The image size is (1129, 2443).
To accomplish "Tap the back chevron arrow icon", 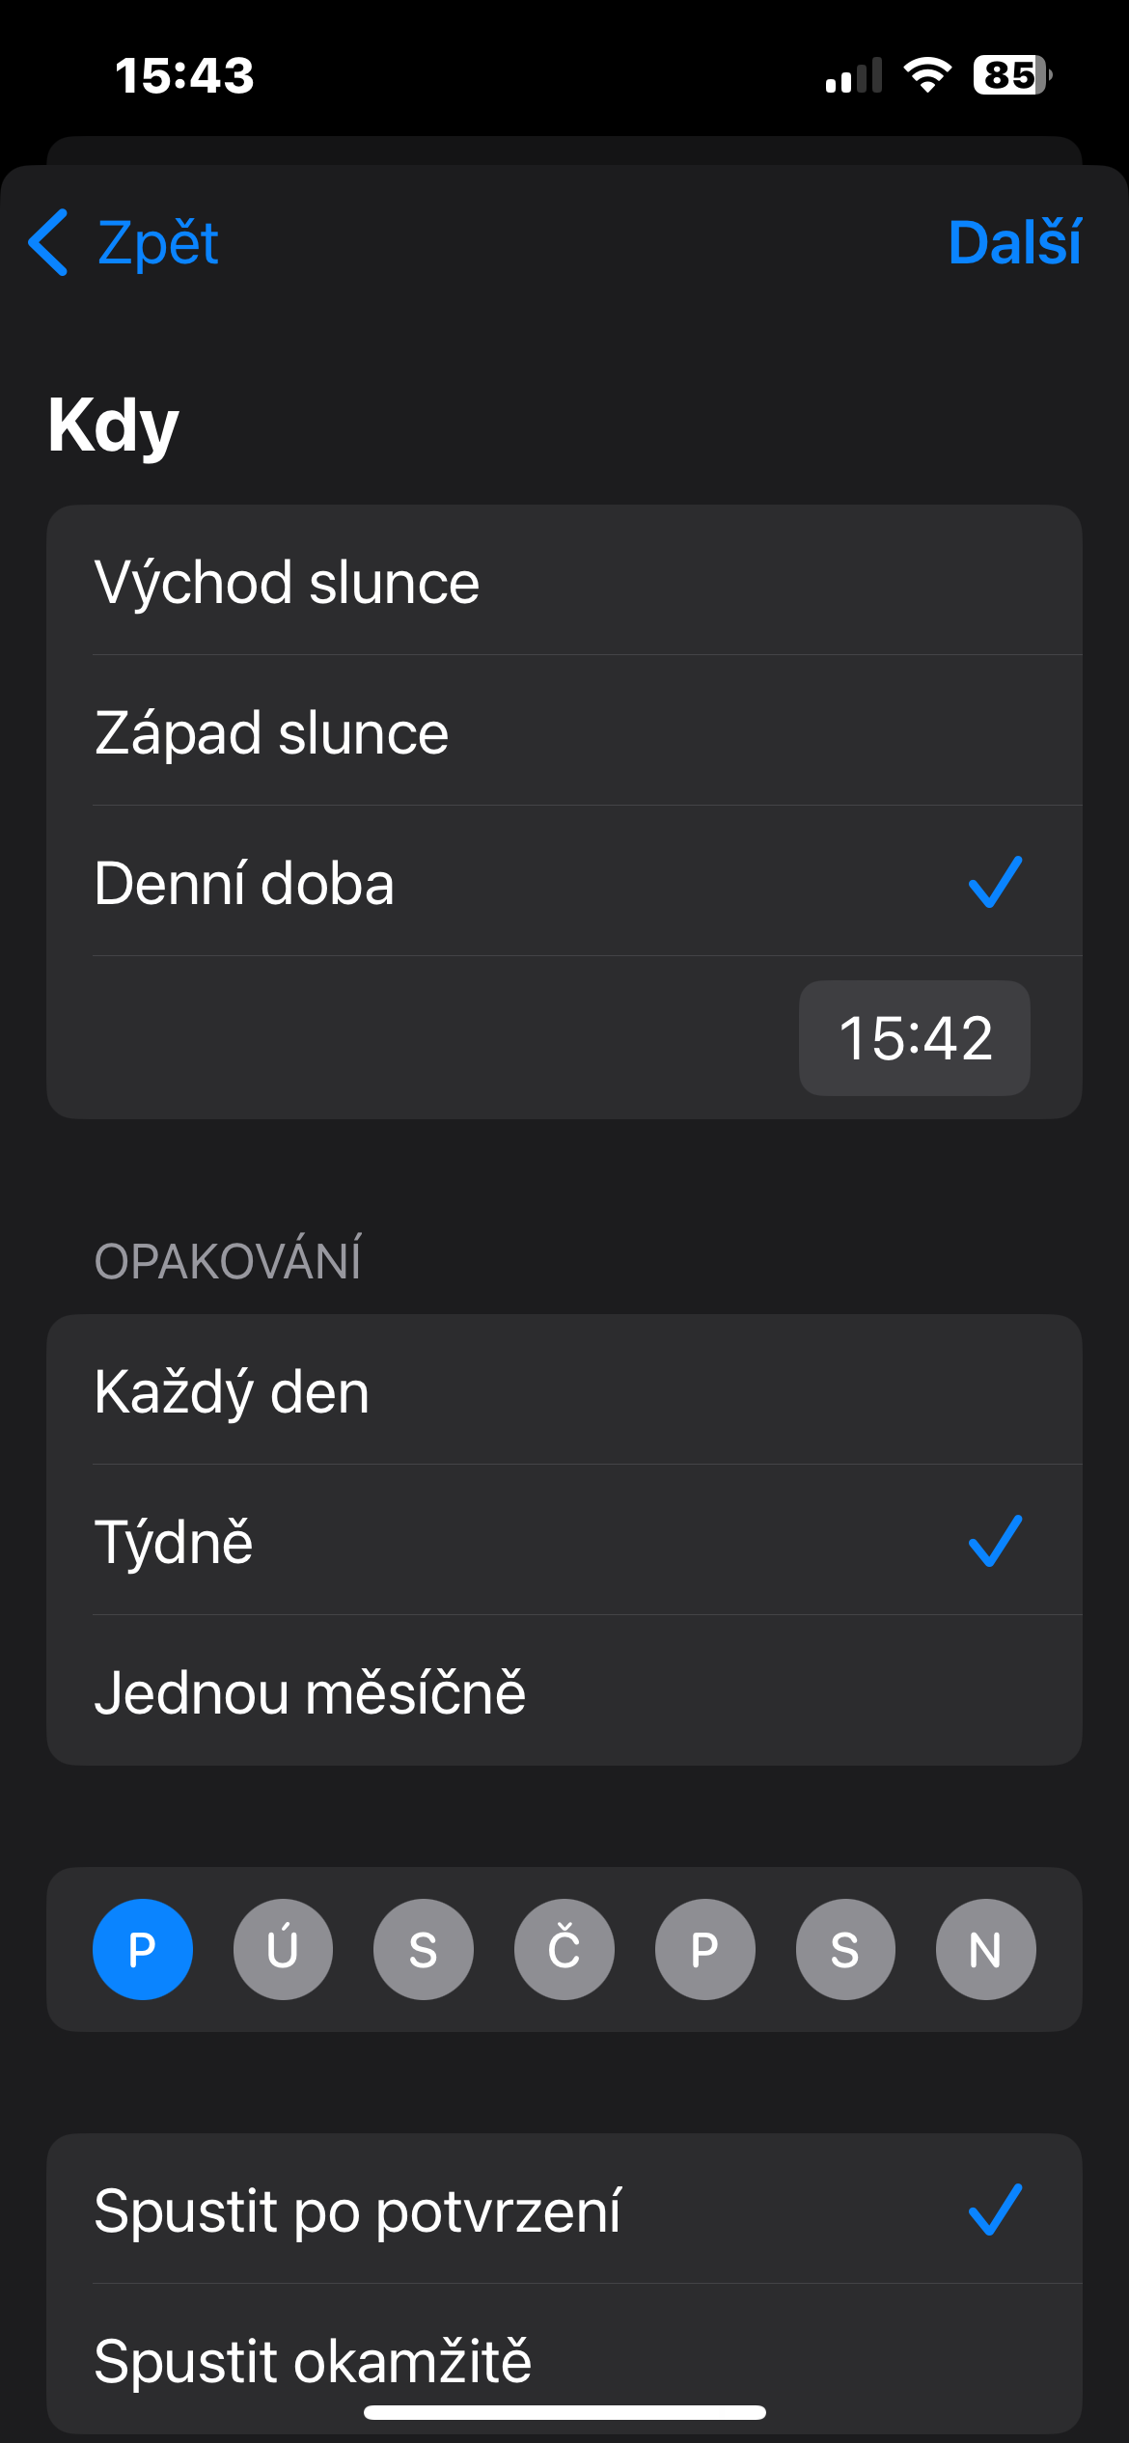I will [x=49, y=242].
